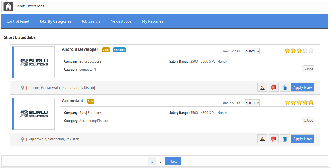Select page 2 in pagination
Image resolution: width=331 pixels, height=168 pixels.
[x=161, y=161]
